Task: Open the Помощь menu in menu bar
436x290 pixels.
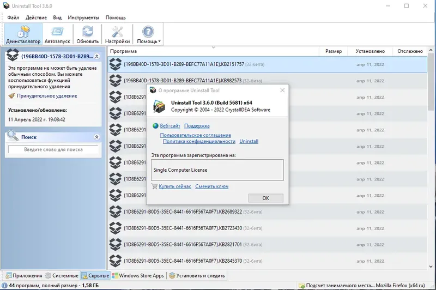Action: coord(116,17)
